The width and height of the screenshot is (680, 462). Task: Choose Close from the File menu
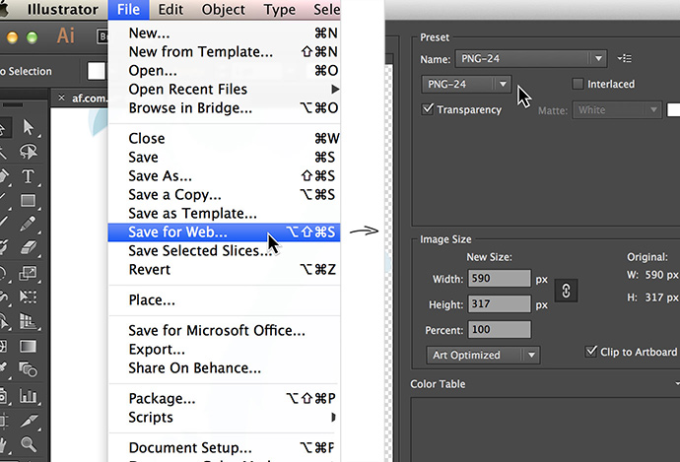coord(224,138)
